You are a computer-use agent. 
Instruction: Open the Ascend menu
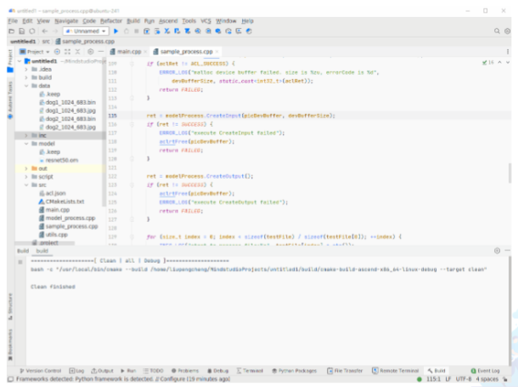coord(166,20)
